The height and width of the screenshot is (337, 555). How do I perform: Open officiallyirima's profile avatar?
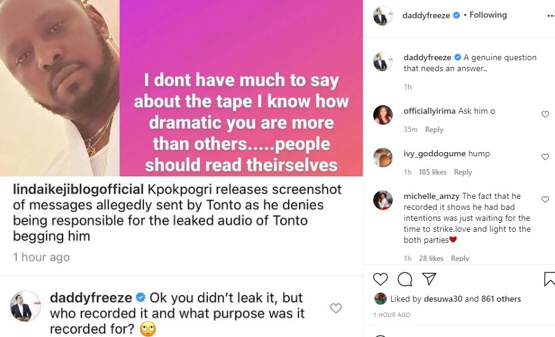[383, 114]
